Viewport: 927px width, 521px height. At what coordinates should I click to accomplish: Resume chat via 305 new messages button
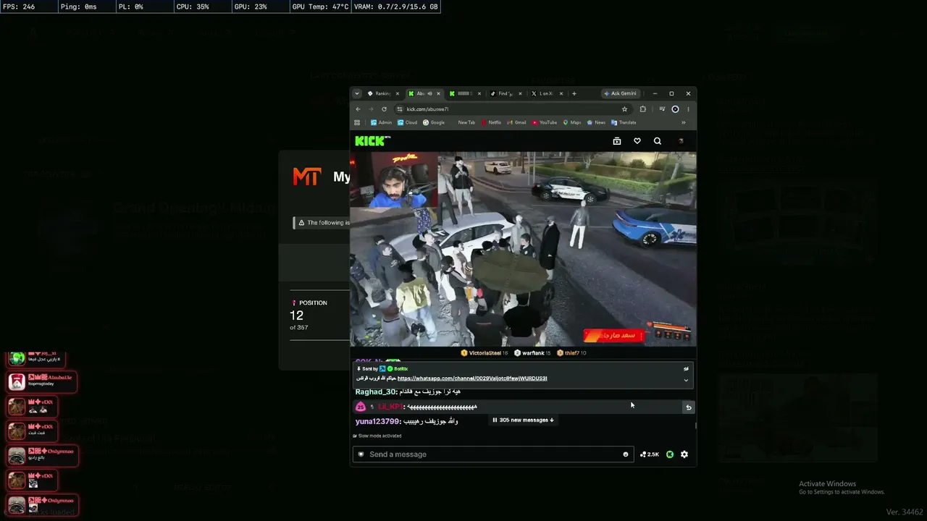pos(524,420)
